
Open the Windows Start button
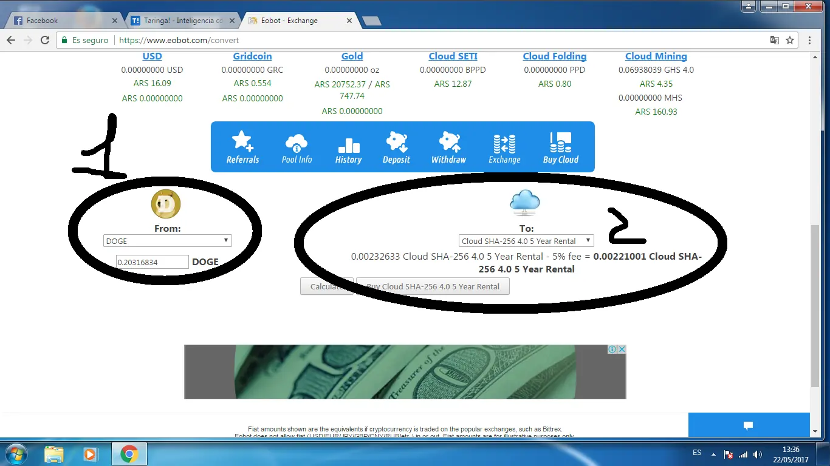tap(15, 454)
